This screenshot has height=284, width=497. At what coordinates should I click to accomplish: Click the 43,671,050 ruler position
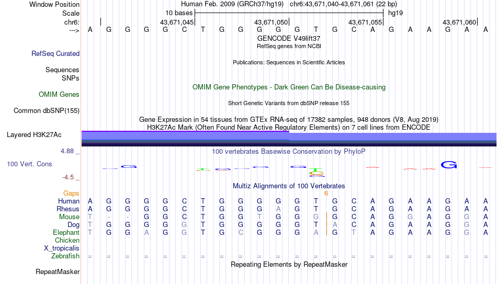click(x=271, y=22)
